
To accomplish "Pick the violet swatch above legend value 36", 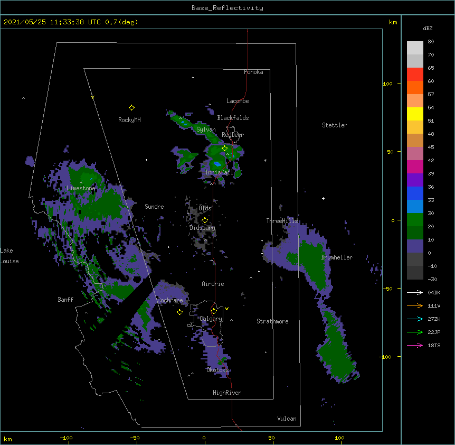I will point(415,180).
